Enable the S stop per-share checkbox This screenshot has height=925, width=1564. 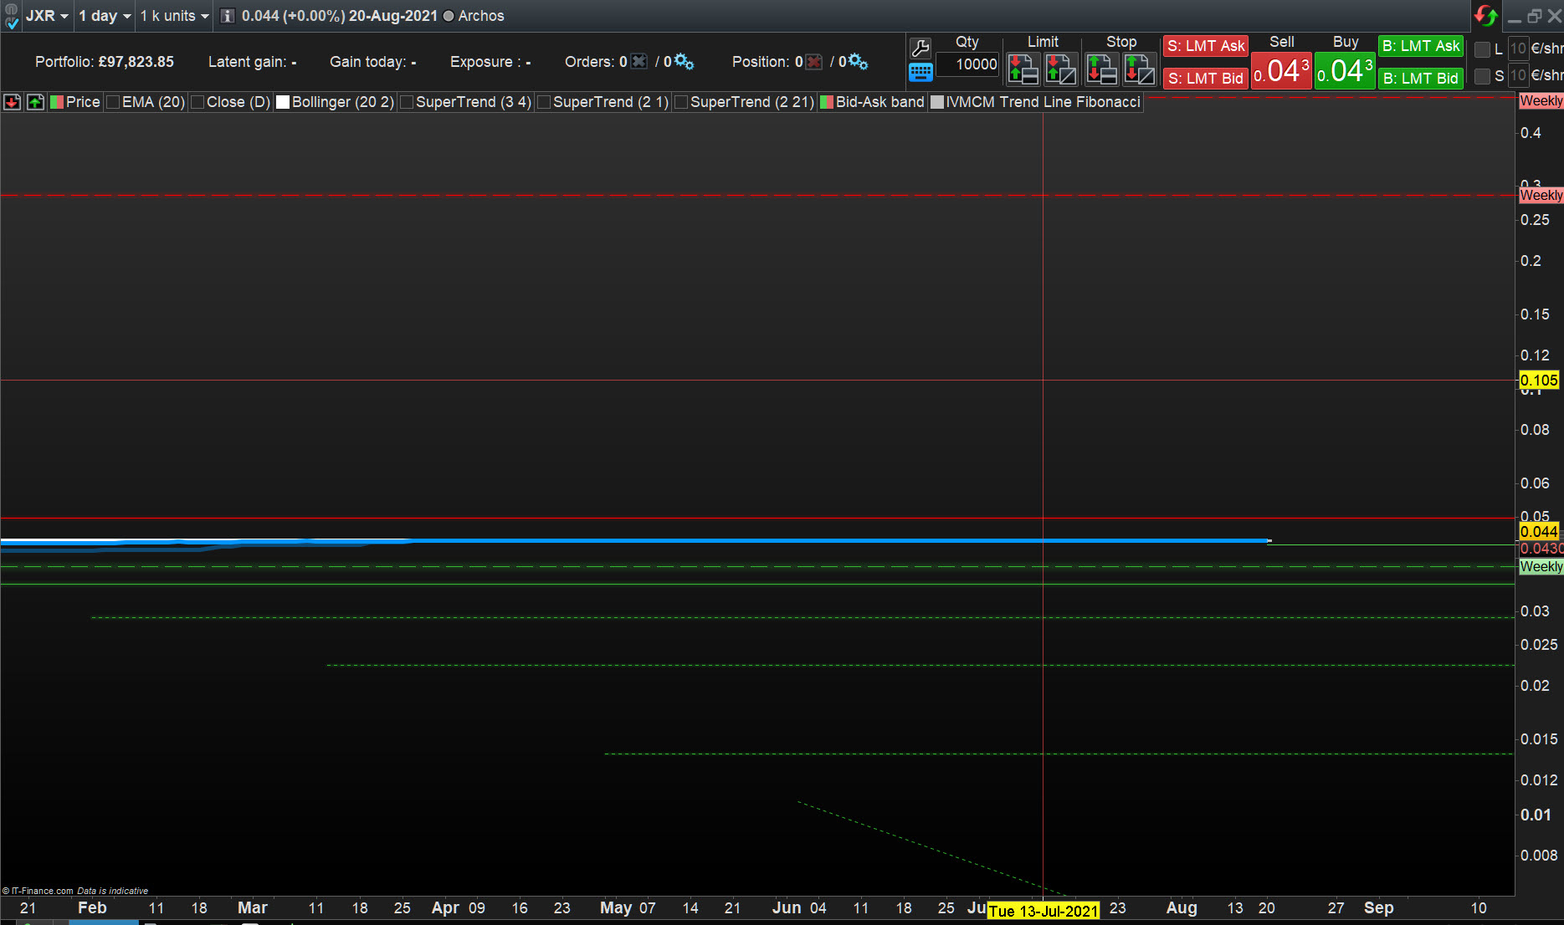pyautogui.click(x=1482, y=76)
